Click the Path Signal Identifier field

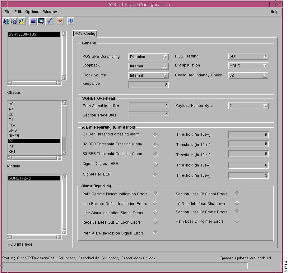[149, 106]
